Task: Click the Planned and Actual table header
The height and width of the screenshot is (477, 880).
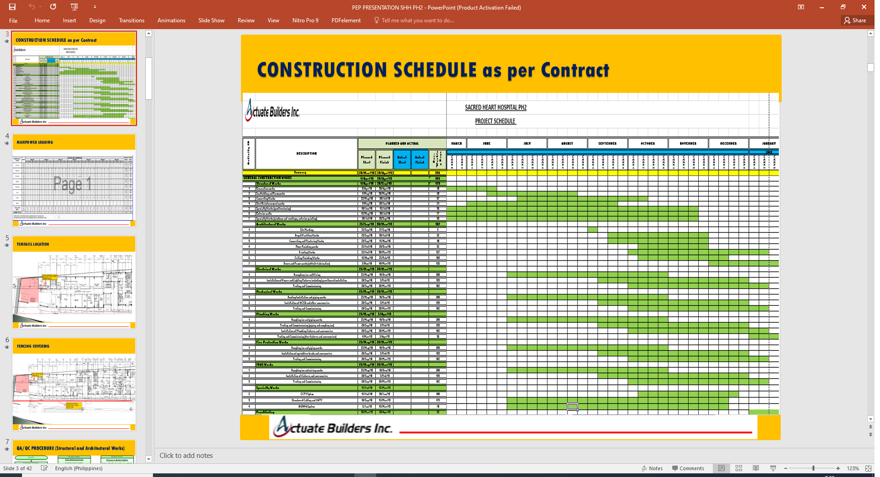Action: click(x=402, y=143)
